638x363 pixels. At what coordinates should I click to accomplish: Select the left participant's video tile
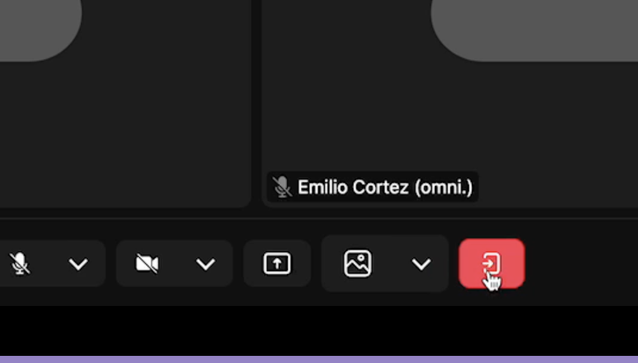[x=125, y=104]
